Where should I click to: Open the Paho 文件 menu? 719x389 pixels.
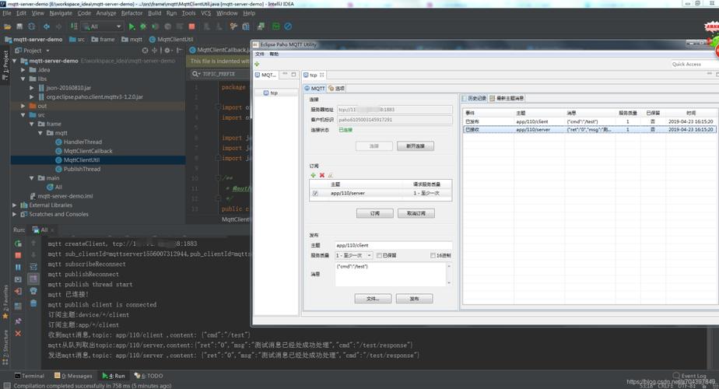(x=260, y=54)
